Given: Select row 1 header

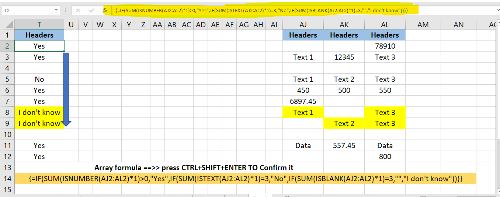Looking at the screenshot, I should 7,35.
